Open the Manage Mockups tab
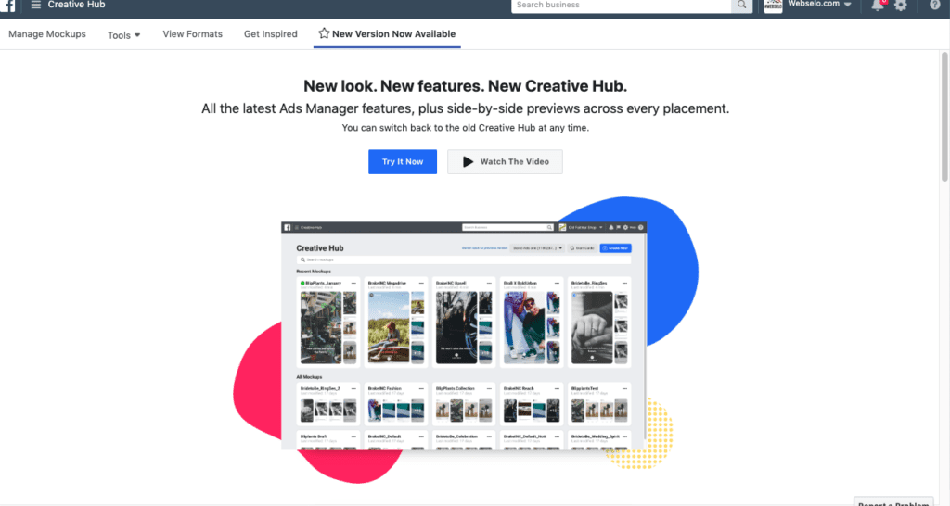This screenshot has height=506, width=950. tap(47, 34)
